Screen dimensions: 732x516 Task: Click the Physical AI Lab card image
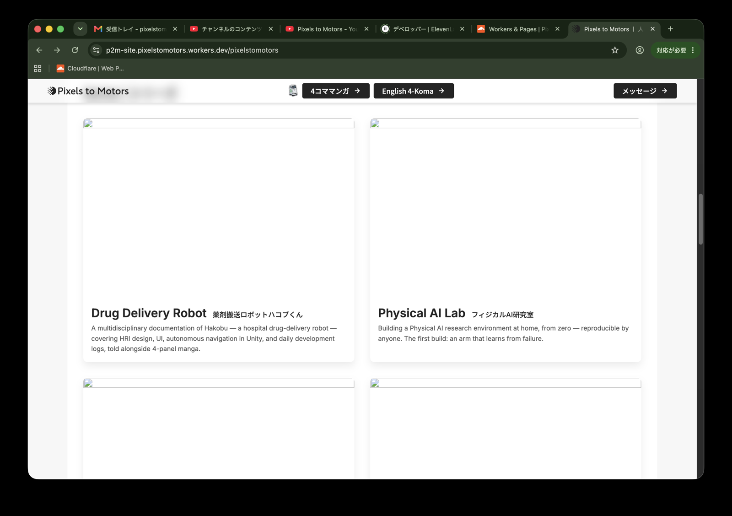click(x=506, y=124)
